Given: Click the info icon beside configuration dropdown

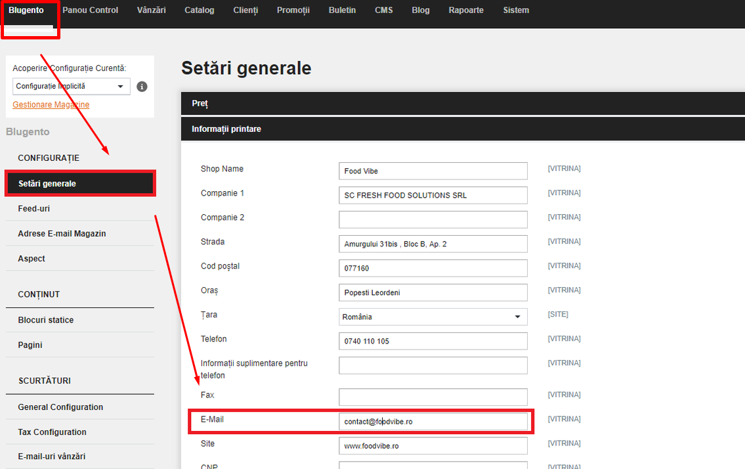Looking at the screenshot, I should [x=142, y=87].
